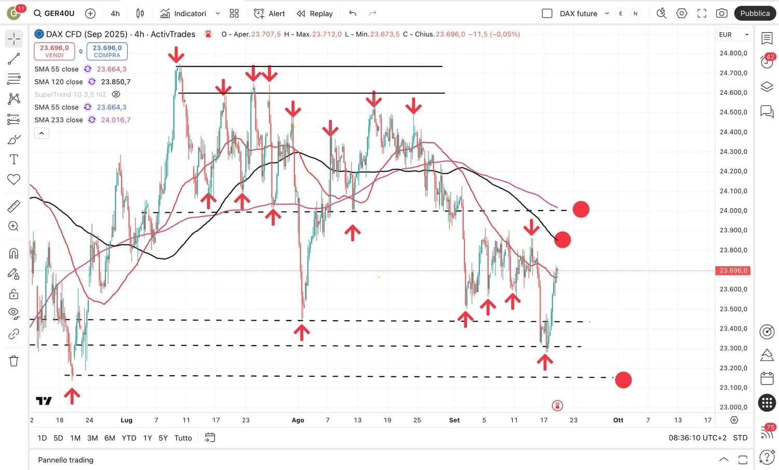
Task: Open the layout grid selector icon
Action: [234, 13]
